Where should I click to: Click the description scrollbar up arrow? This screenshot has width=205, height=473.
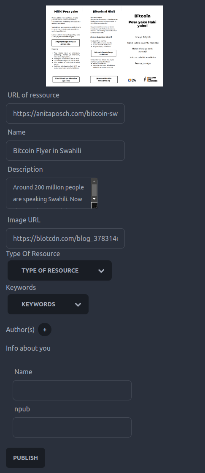tap(94, 181)
